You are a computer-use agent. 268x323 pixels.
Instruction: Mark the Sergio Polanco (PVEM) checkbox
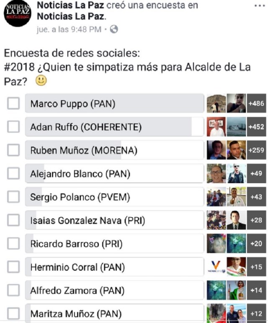pyautogui.click(x=13, y=197)
